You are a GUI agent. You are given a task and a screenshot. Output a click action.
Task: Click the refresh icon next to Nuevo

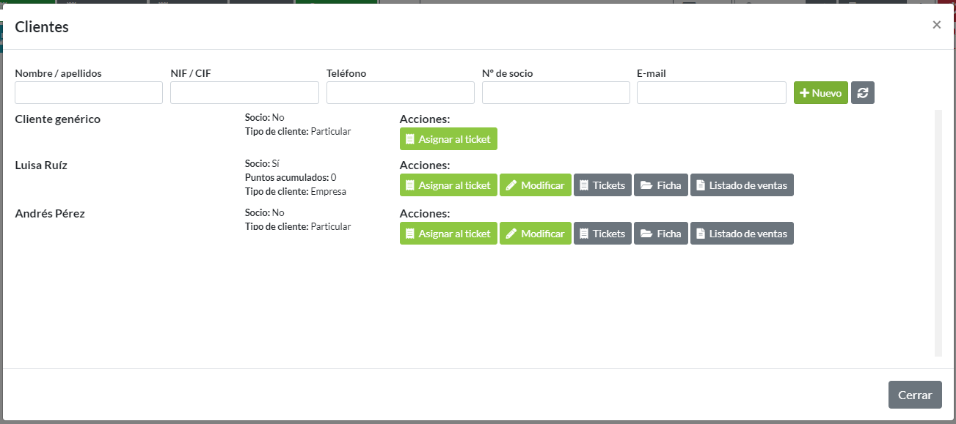(x=862, y=93)
